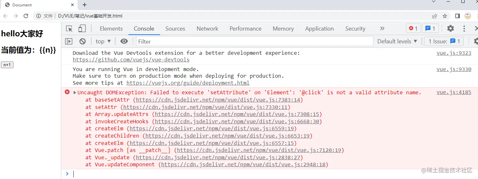Click the n+1 button
Image resolution: width=478 pixels, height=179 pixels.
[7, 65]
